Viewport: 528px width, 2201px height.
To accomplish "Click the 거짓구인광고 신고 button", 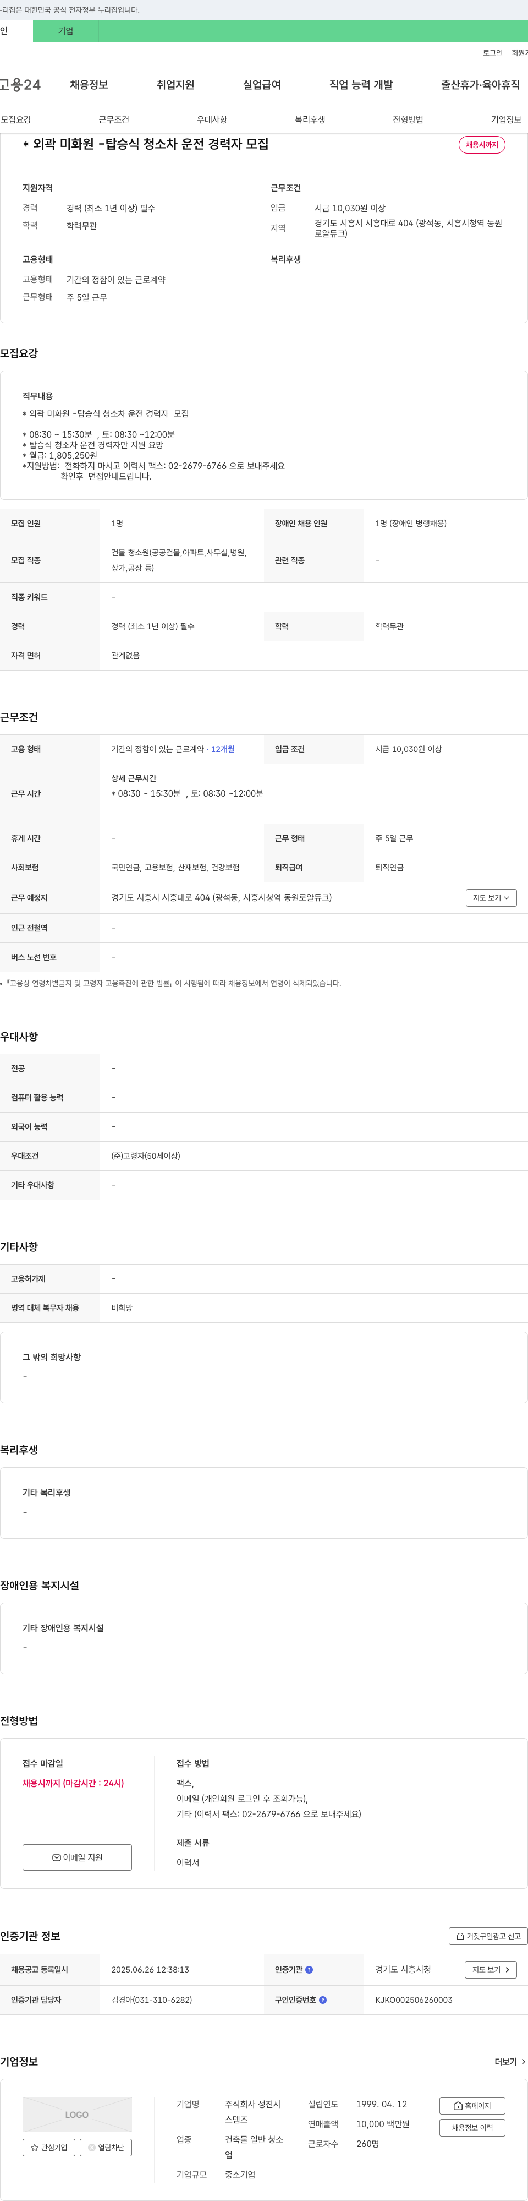I will [488, 1936].
